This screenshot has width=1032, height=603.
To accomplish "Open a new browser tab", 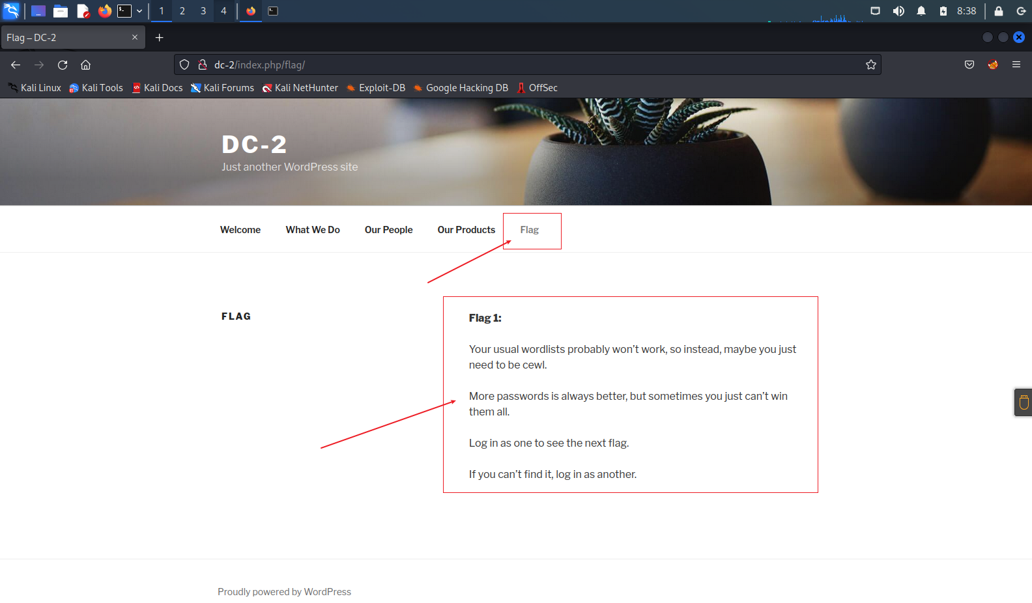I will pos(159,38).
